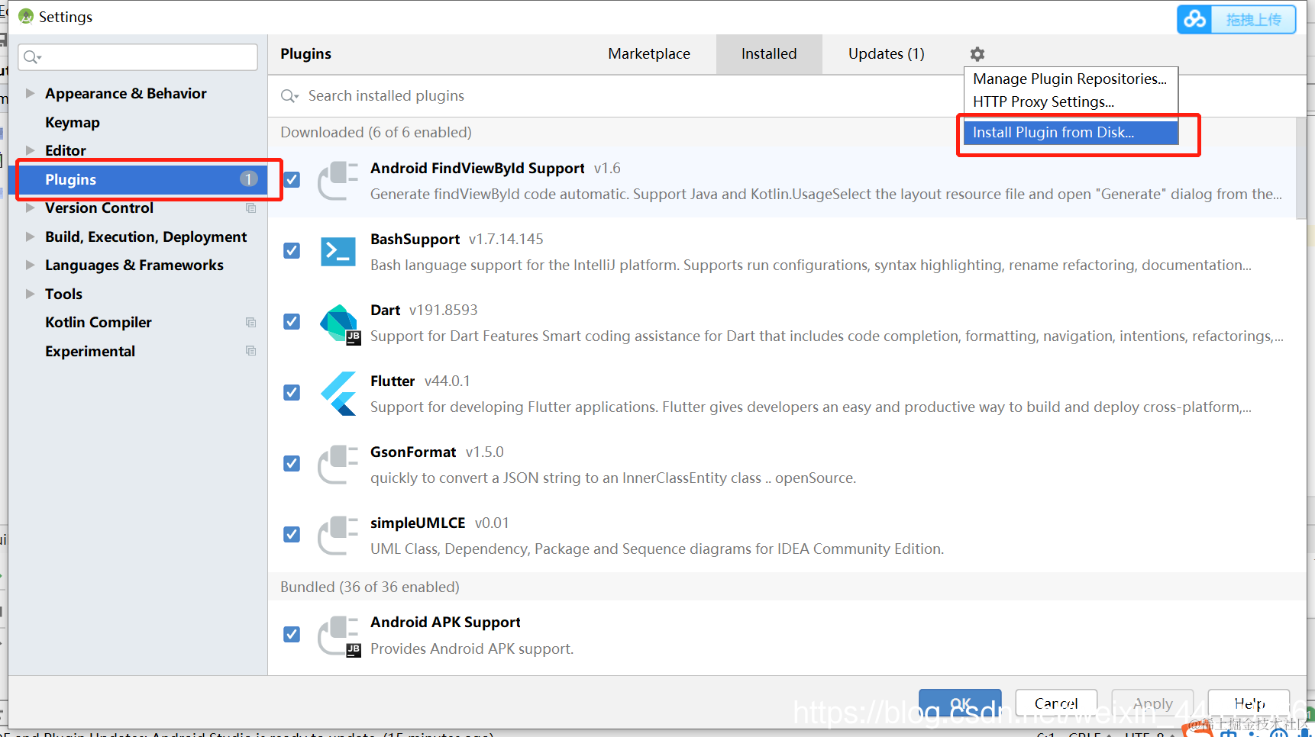Select the Installed tab
Image resolution: width=1315 pixels, height=737 pixels.
769,54
